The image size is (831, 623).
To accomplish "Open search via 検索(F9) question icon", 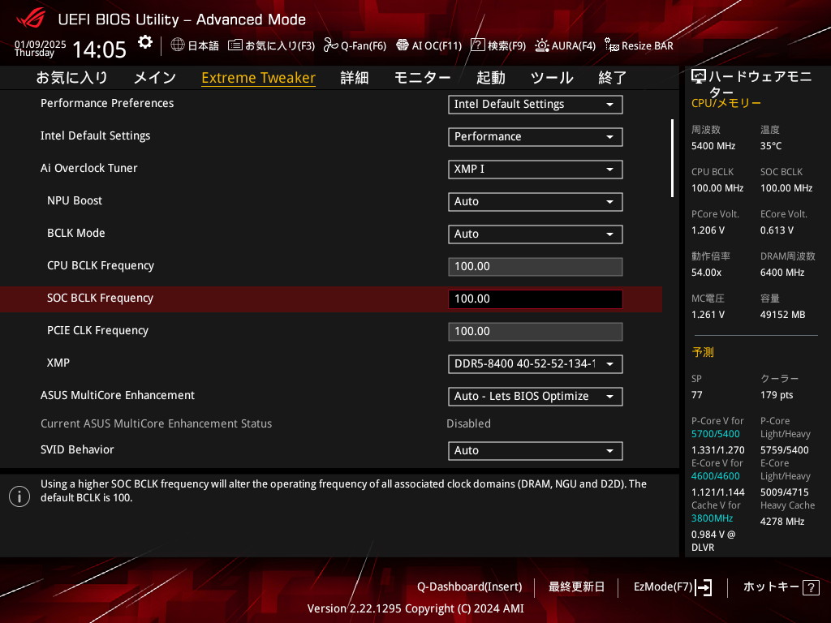I will [x=478, y=45].
